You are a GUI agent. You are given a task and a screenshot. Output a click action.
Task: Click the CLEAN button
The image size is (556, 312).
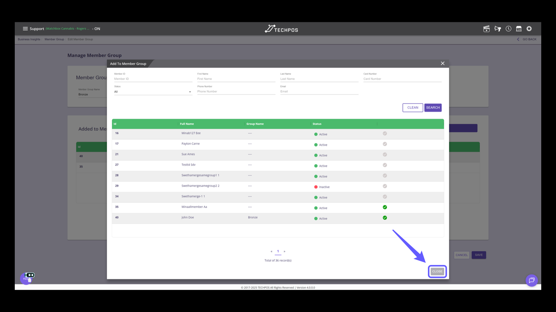(x=413, y=107)
